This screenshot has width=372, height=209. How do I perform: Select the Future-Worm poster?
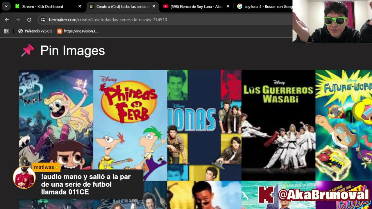(344, 125)
